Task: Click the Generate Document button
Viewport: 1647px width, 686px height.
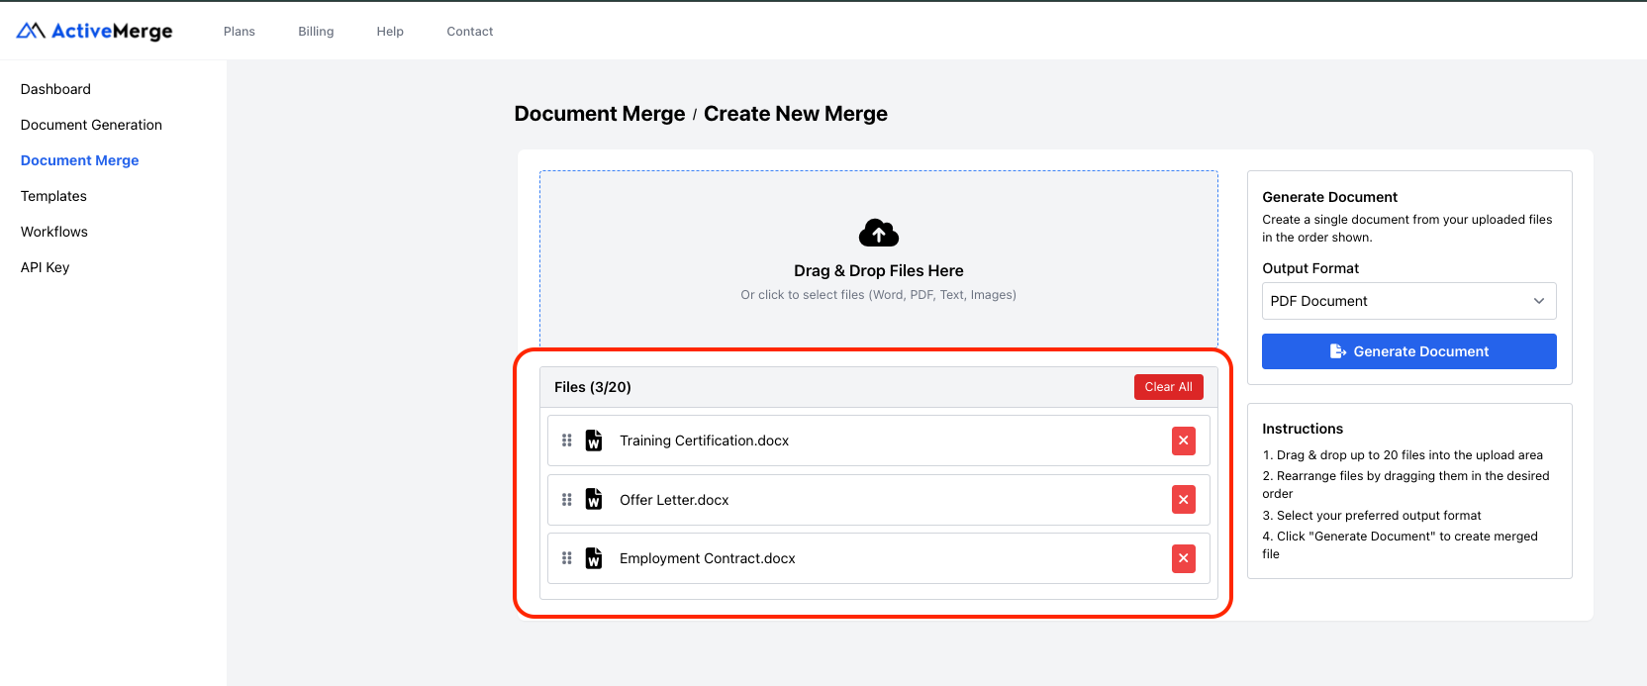Action: [1409, 351]
